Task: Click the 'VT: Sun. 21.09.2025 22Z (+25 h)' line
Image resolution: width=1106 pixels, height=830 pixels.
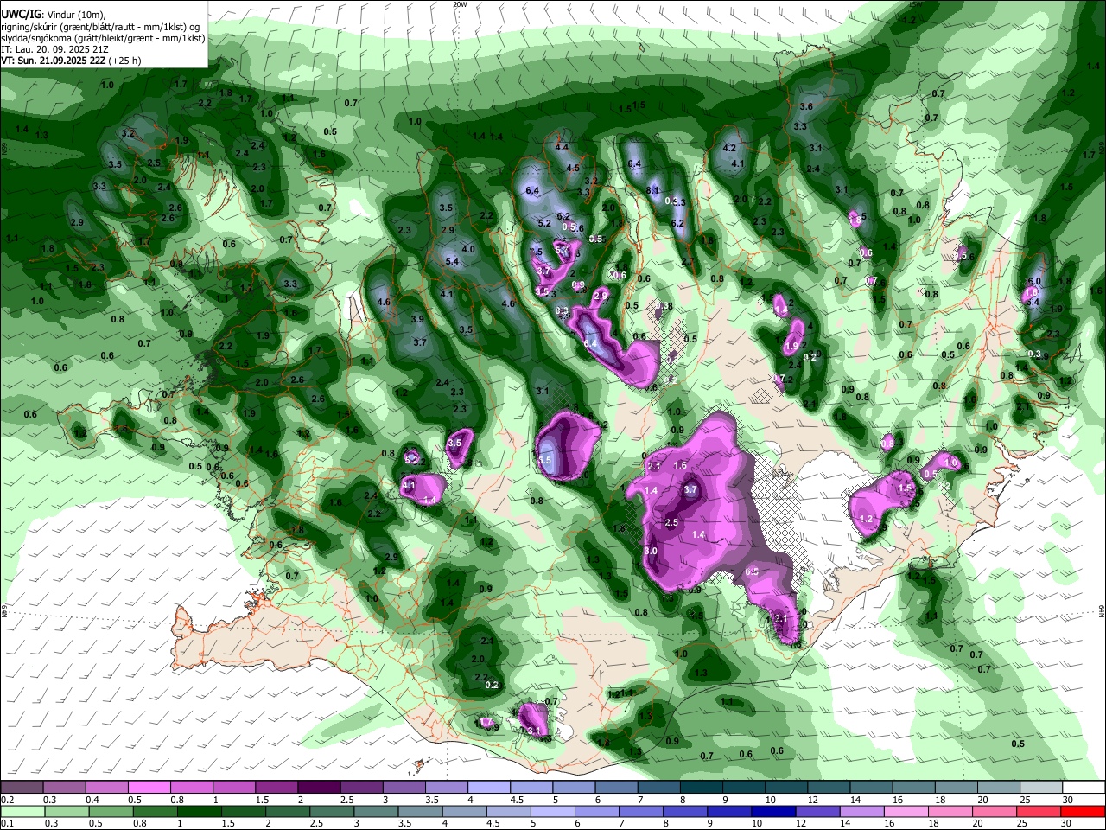Action: [x=71, y=61]
